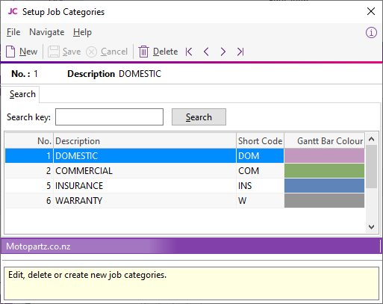Click the Search button beside the key field

[x=199, y=117]
